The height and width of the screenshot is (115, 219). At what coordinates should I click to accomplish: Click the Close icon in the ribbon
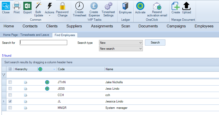pos(6,6)
